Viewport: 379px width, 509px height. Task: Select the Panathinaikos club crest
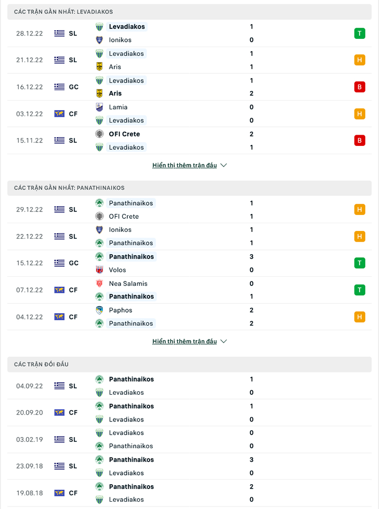[100, 203]
